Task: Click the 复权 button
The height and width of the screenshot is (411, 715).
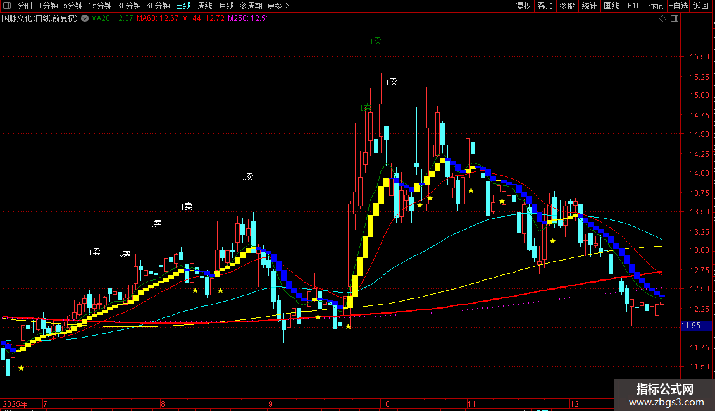Action: click(523, 6)
